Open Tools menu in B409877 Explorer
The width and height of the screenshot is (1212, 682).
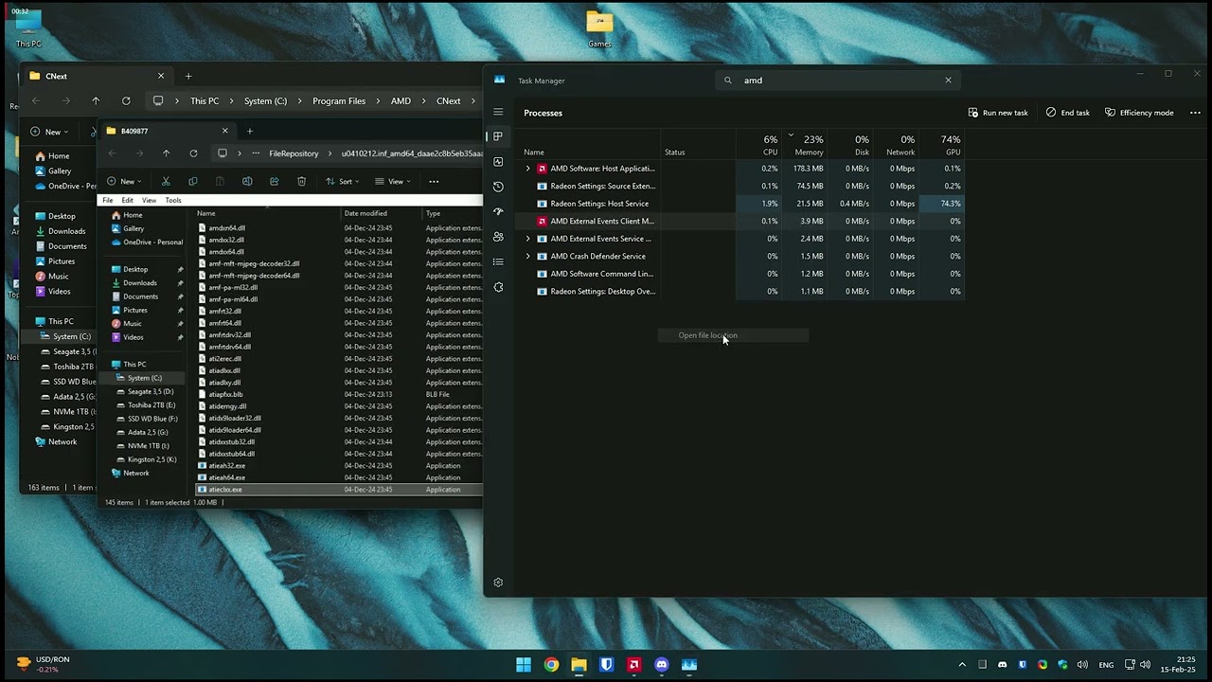pos(173,200)
